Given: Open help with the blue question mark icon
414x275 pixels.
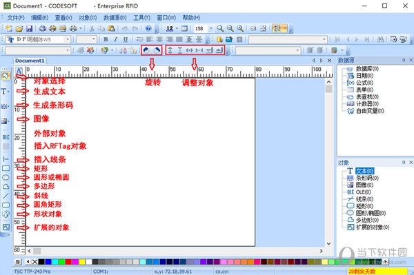Looking at the screenshot, I should coord(148,28).
